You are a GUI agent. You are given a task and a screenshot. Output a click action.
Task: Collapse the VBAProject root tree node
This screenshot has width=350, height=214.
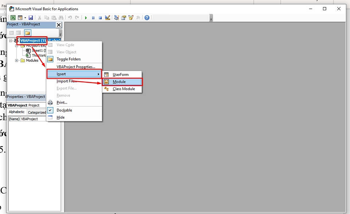pyautogui.click(x=11, y=40)
